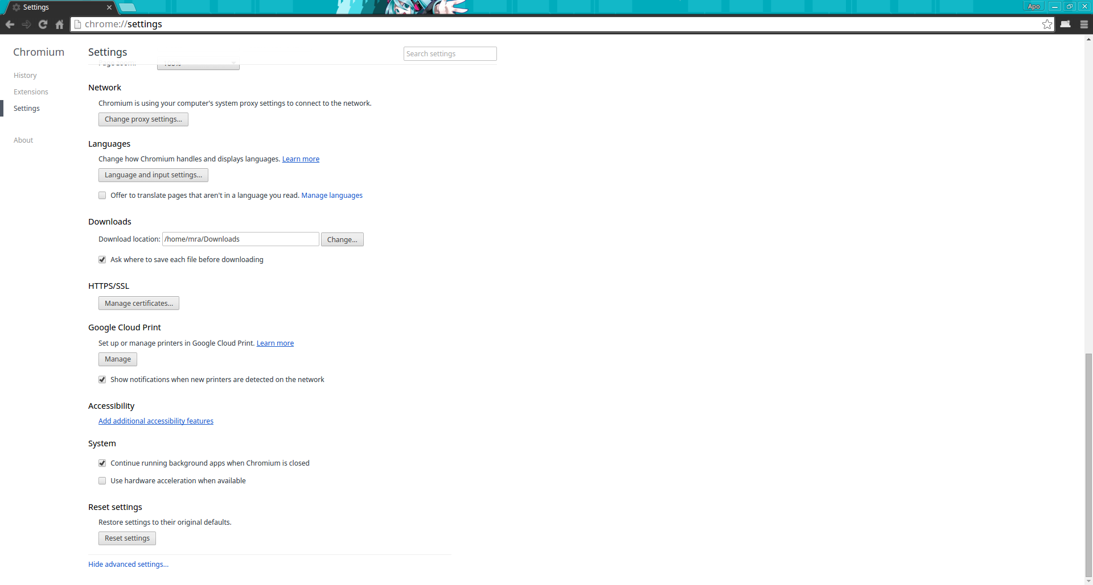This screenshot has height=585, width=1093.
Task: Open Add additional accessibility features link
Action: 156,421
